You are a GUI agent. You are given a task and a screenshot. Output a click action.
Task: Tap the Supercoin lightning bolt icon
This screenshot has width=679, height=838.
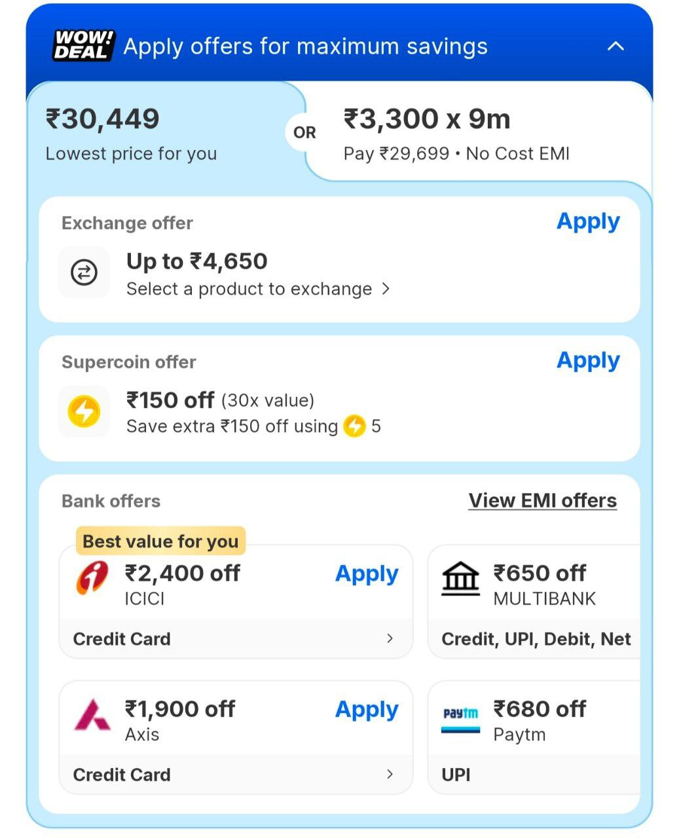(x=84, y=412)
